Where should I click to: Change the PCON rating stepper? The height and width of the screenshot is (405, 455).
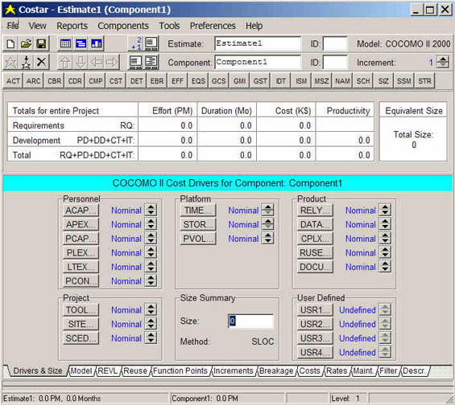[151, 280]
